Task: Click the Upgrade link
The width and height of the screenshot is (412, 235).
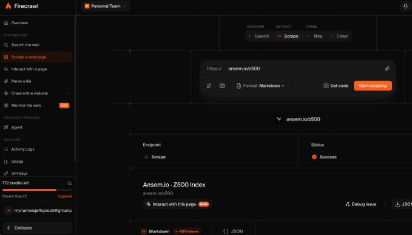Action: point(65,196)
